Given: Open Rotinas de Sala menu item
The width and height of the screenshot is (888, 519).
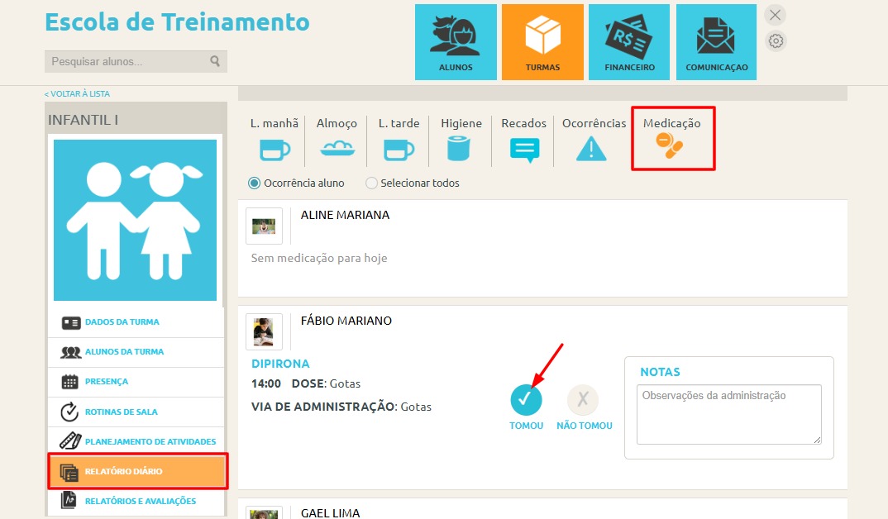Looking at the screenshot, I should click(136, 412).
